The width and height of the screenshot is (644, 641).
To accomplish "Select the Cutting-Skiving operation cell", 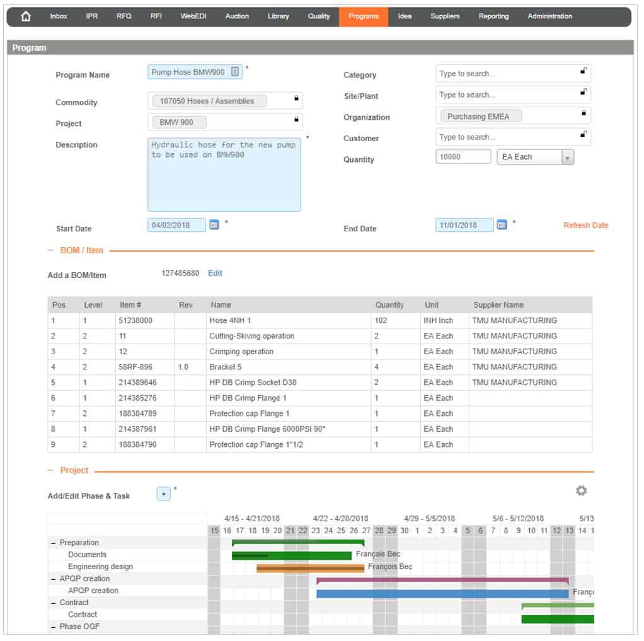I will pos(253,337).
